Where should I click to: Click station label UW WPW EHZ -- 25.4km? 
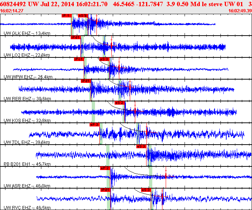(x=28, y=77)
